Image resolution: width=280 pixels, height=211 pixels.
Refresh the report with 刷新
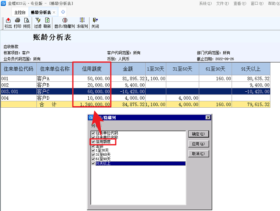pyautogui.click(x=47, y=23)
